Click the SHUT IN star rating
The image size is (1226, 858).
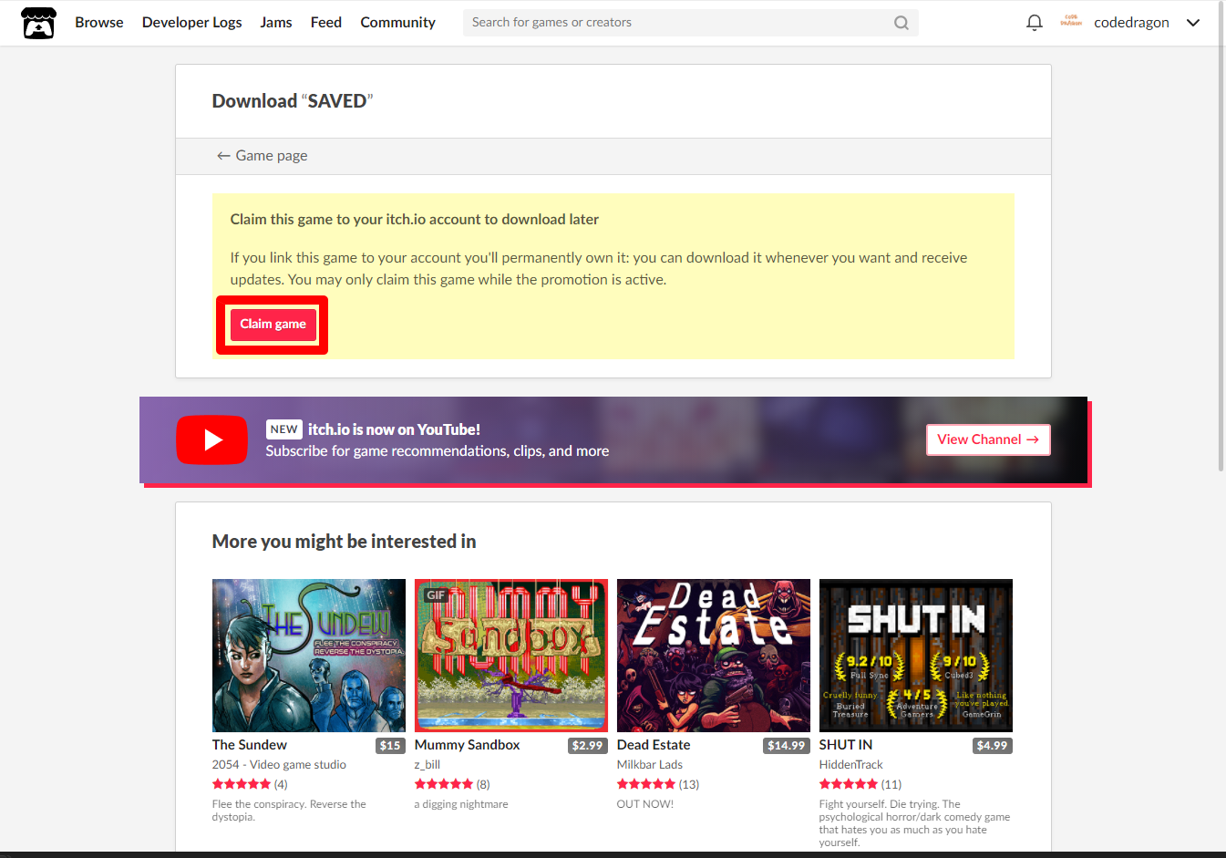(849, 784)
